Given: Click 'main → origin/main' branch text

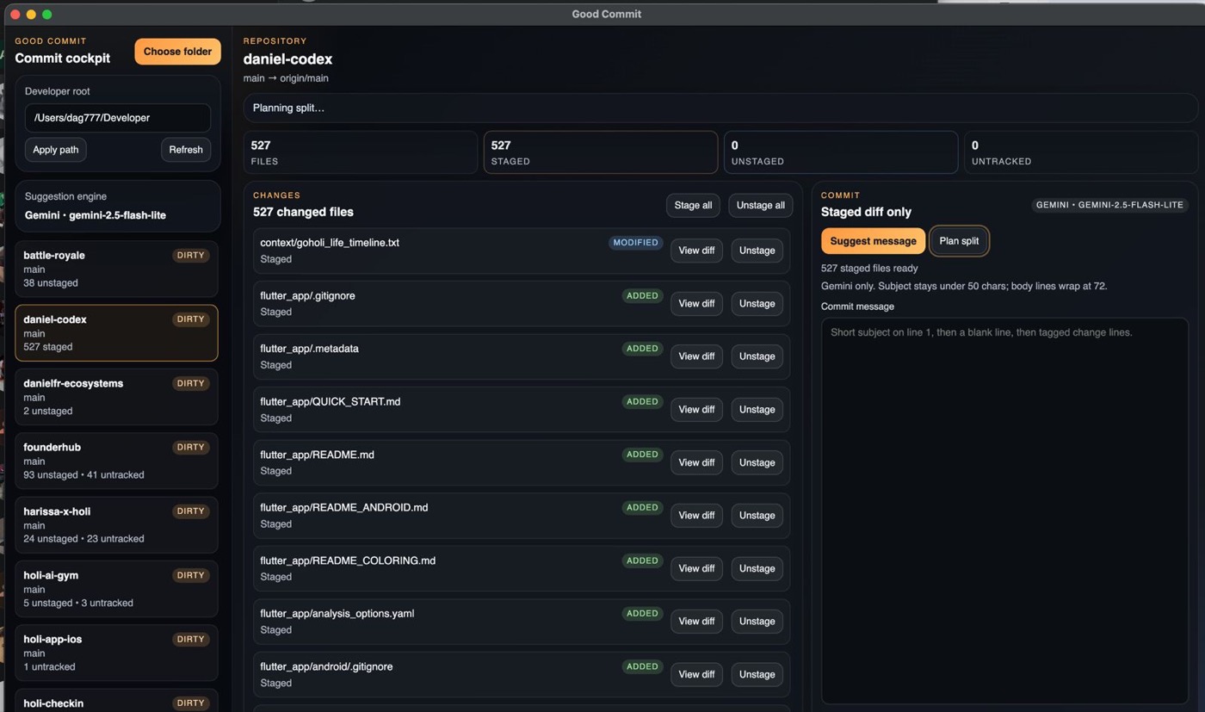Looking at the screenshot, I should point(286,78).
